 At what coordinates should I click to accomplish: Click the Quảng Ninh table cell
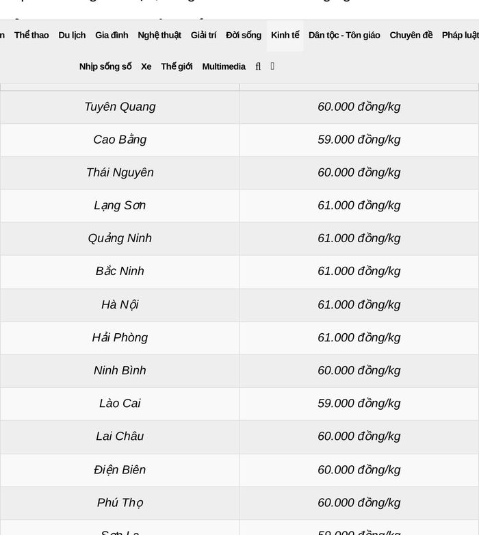click(120, 238)
